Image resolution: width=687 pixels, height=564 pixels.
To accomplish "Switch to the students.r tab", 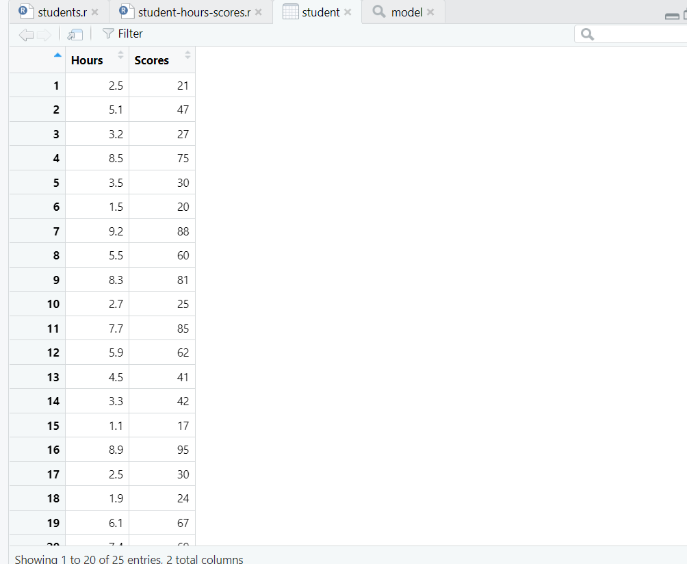I will (62, 12).
